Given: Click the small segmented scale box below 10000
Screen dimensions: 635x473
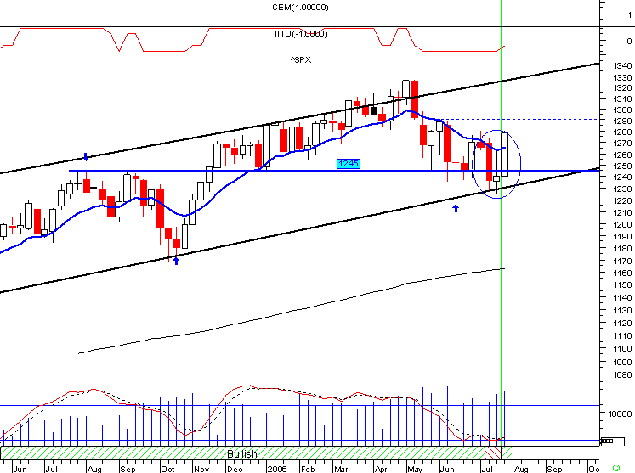Looking at the screenshot, I should point(607,441).
